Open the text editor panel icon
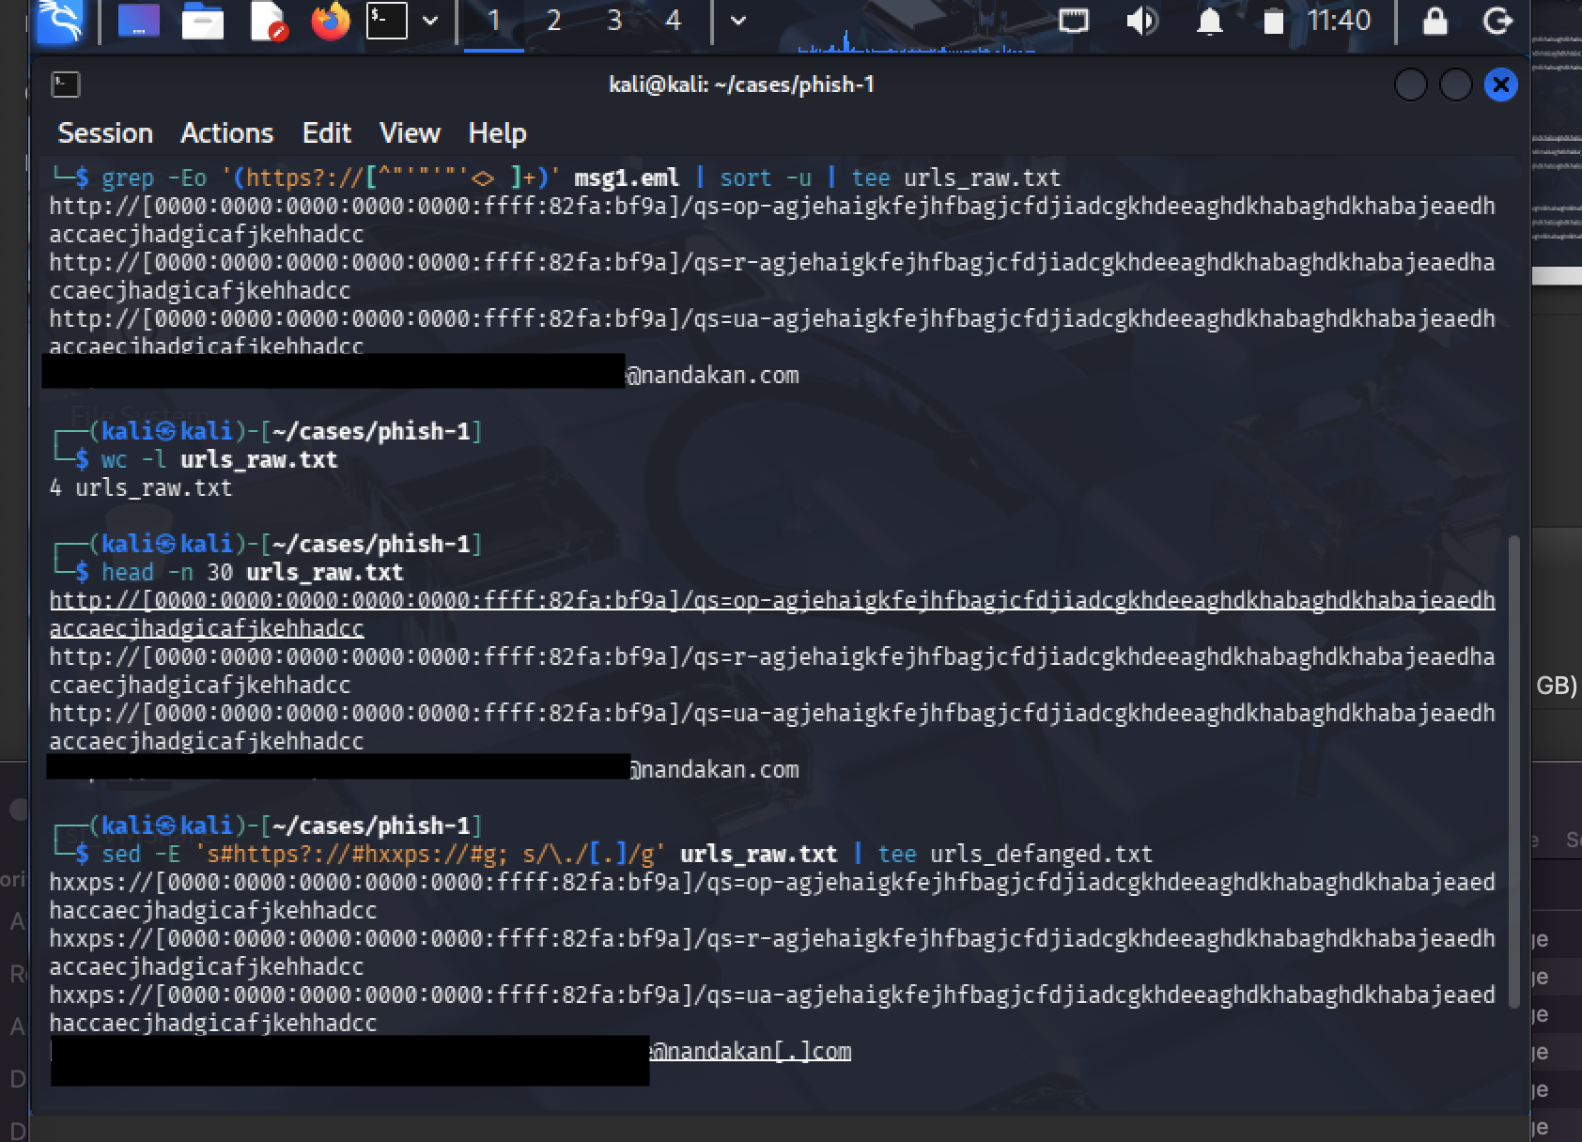 [x=268, y=21]
